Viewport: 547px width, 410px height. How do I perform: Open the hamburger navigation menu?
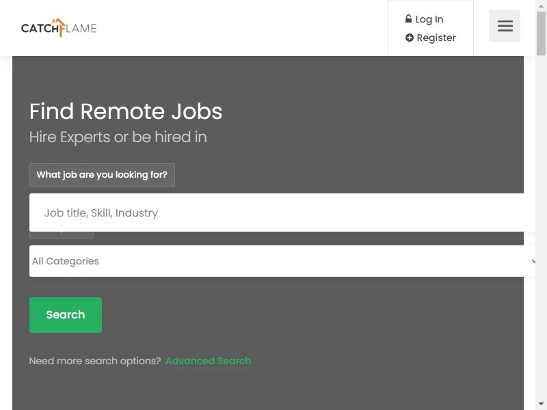[504, 26]
